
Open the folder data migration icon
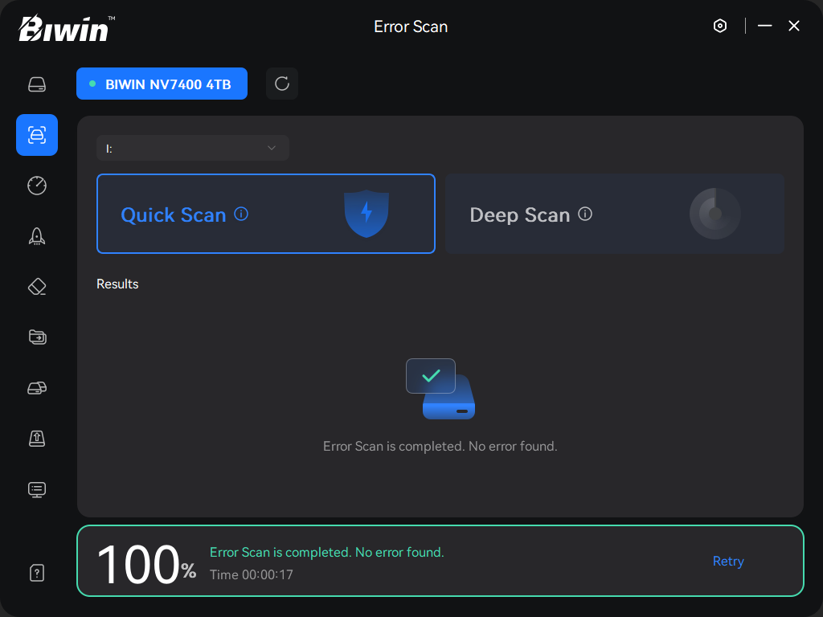[x=37, y=337]
